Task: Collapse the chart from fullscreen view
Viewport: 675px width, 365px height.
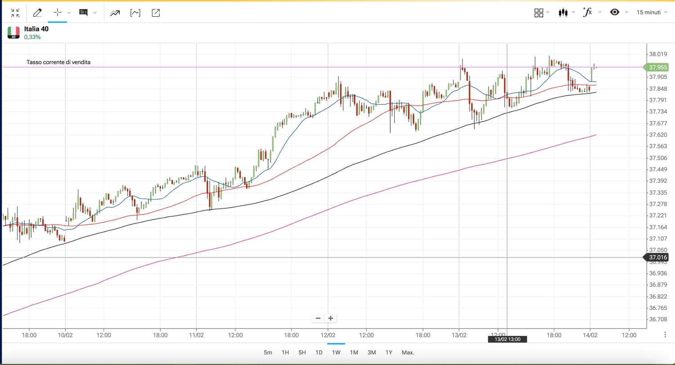Action: coord(15,13)
